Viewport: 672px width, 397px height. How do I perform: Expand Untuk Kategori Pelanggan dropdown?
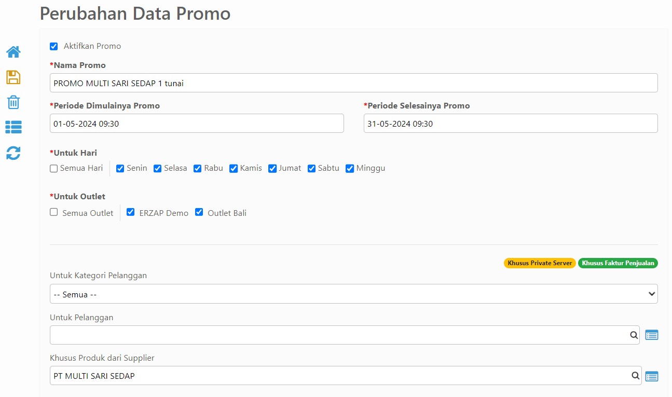point(354,294)
